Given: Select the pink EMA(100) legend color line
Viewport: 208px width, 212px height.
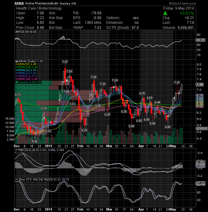Looking at the screenshot, I should point(17,79).
